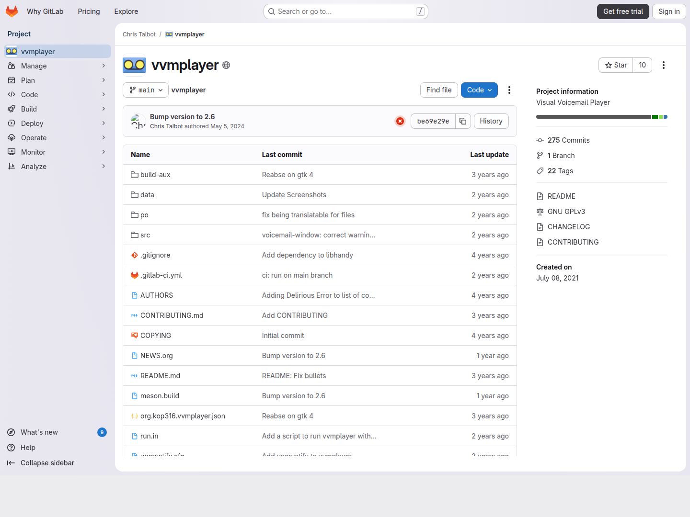Click the CONTRIBUTING.md markdown file icon
Viewport: 690px width, 517px height.
(135, 315)
